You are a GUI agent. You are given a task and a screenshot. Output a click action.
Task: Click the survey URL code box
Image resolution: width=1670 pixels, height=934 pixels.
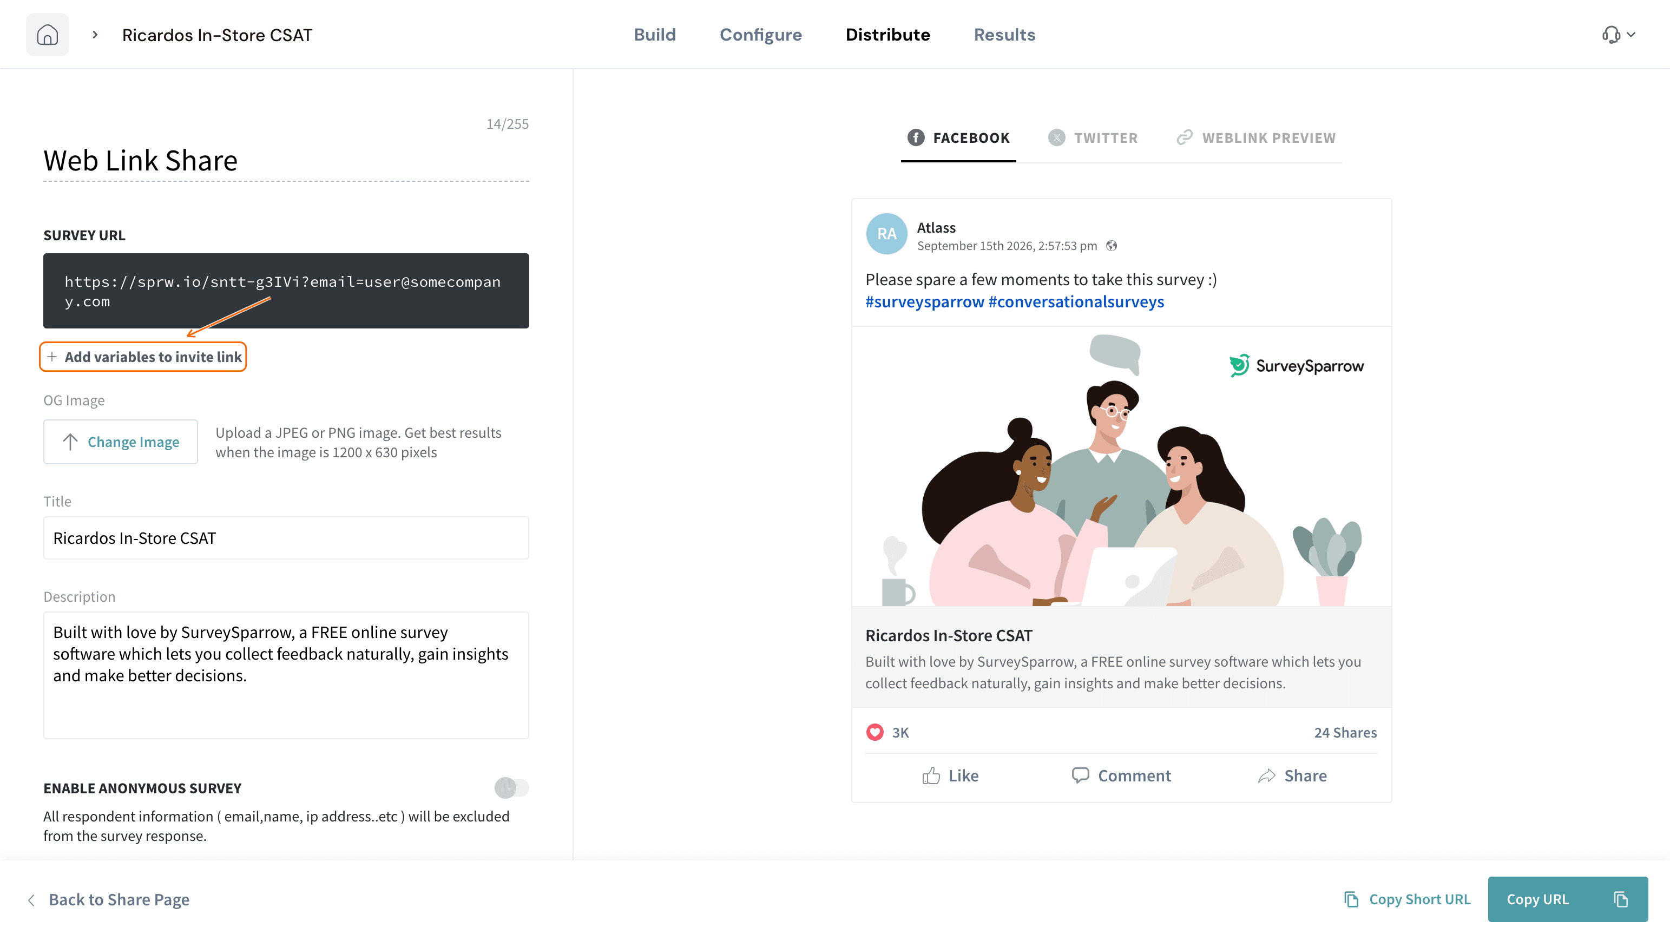[286, 291]
